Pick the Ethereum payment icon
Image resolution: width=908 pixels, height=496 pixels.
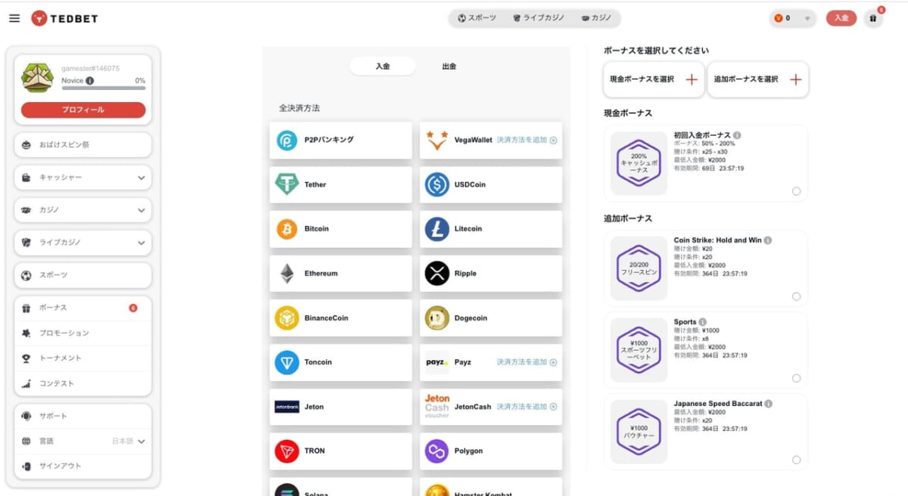[x=287, y=274]
